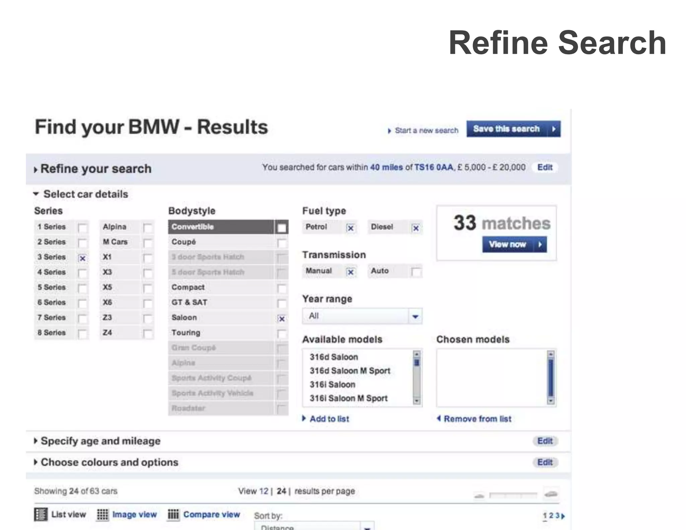686x530 pixels.
Task: Open the Year range dropdown
Action: tap(362, 316)
